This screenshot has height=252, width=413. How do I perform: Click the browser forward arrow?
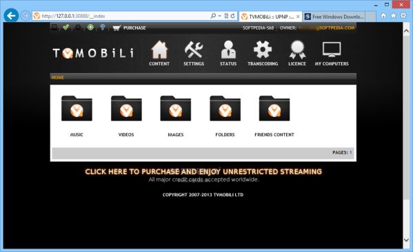click(x=26, y=16)
